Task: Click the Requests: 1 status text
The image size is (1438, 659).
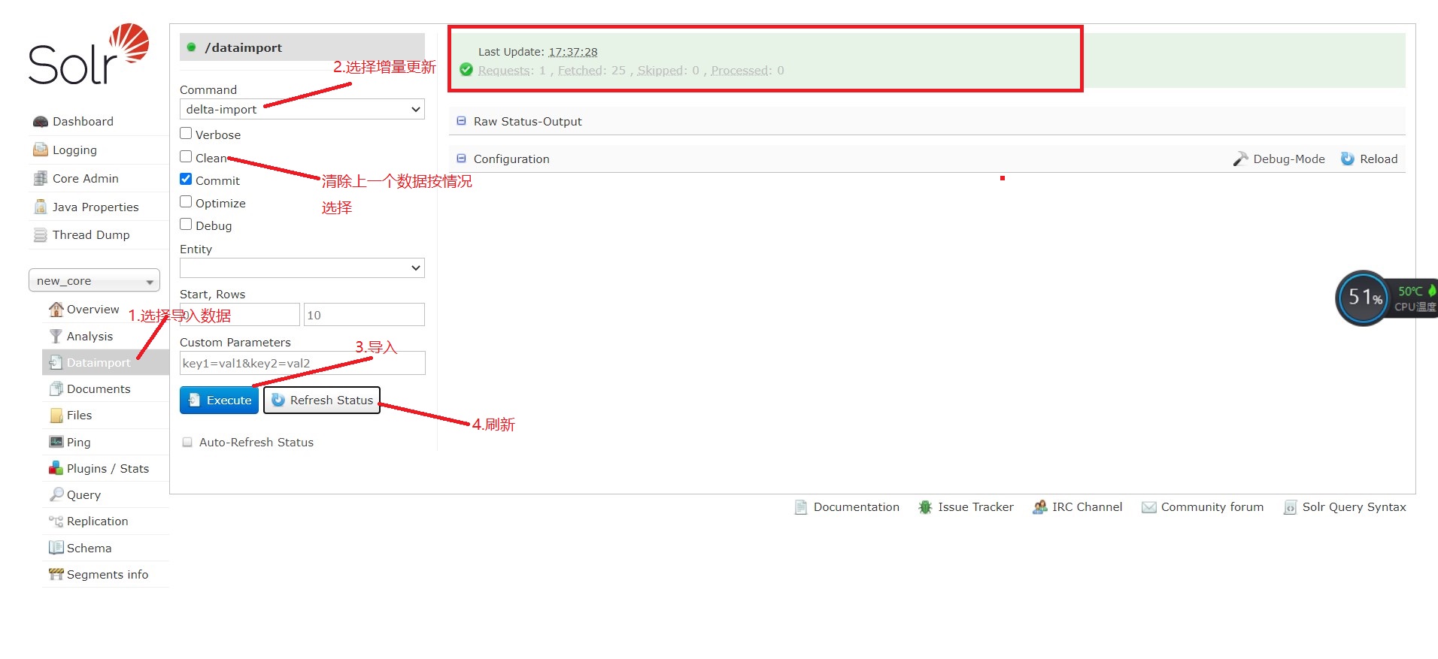Action: [x=512, y=71]
